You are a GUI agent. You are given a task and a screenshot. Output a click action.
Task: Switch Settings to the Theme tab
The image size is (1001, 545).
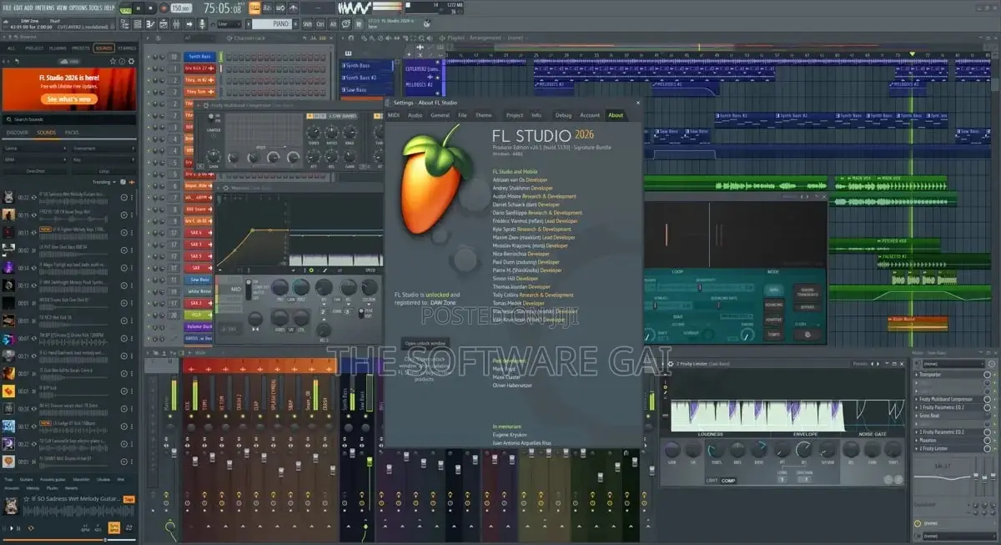tap(484, 115)
